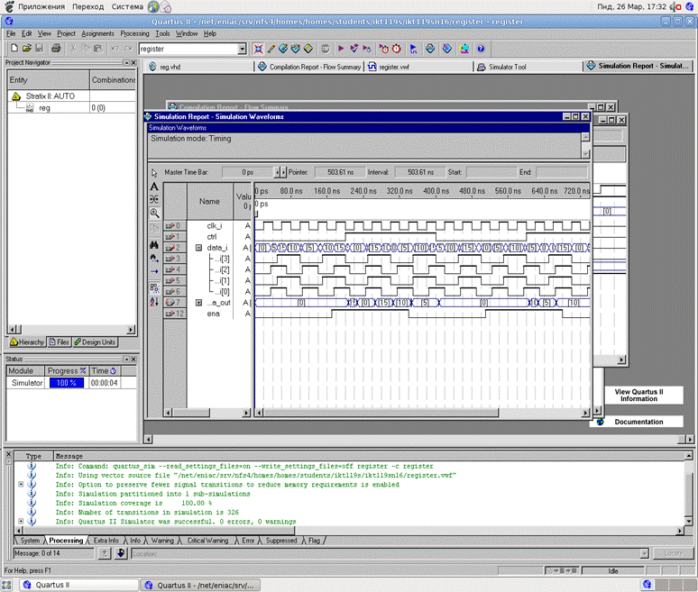
Task: Select the Waveform Editing tool
Action: (154, 199)
